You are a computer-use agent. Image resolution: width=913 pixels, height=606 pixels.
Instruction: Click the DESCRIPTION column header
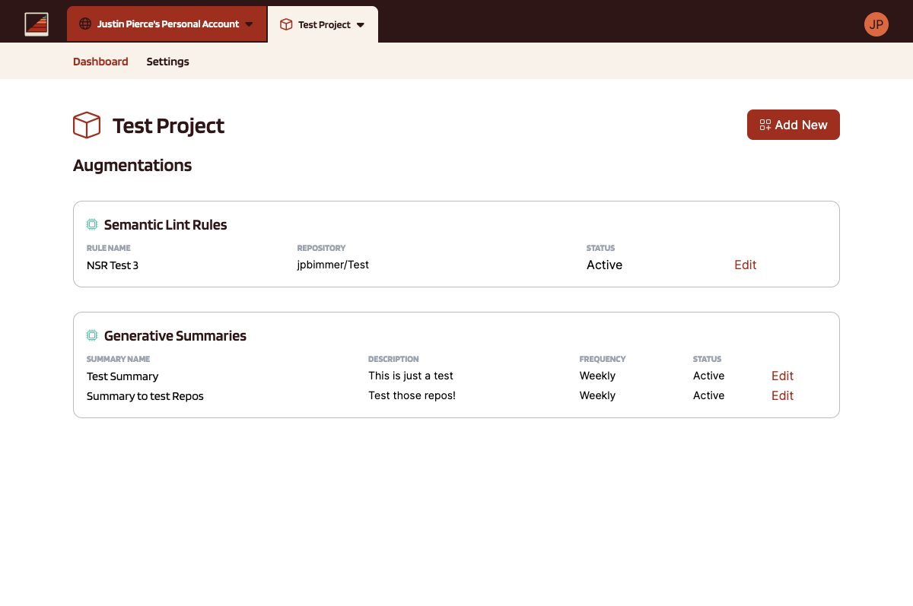(393, 359)
